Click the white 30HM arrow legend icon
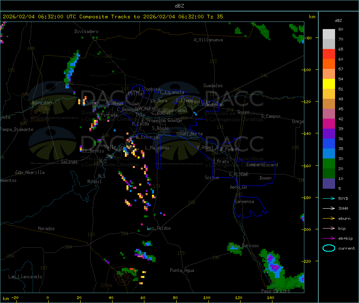The width and height of the screenshot is (359, 303). pyautogui.click(x=329, y=208)
